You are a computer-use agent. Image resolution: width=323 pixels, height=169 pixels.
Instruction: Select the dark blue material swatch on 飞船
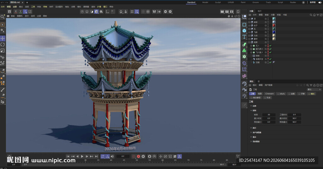point(274,32)
